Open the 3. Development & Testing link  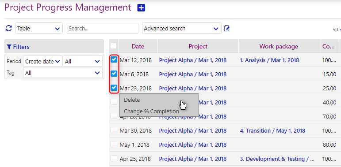point(277,159)
